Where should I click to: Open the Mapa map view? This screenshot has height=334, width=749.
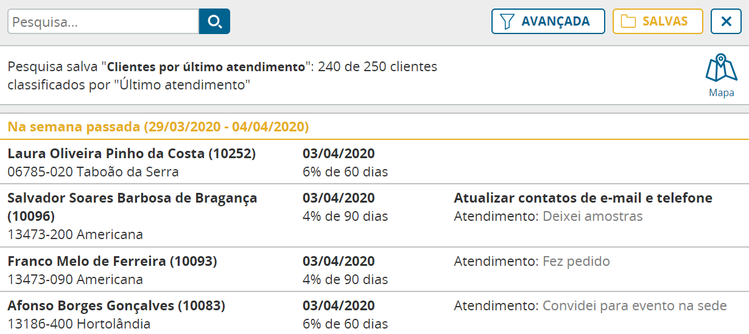[x=721, y=75]
